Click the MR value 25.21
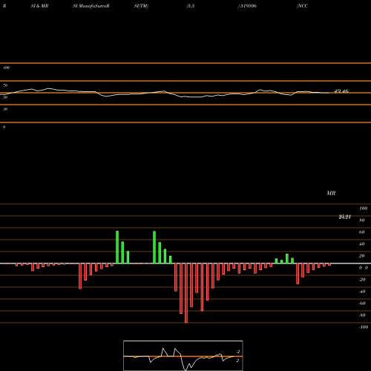Viewport: 371px width, 371px height. (x=344, y=217)
